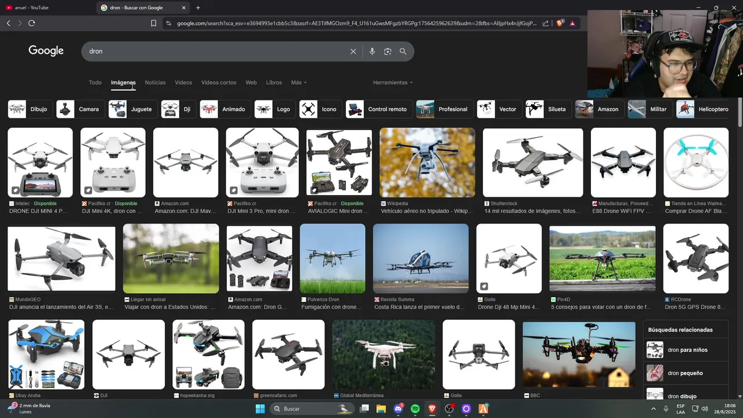Click the magnifying glass search button
The width and height of the screenshot is (743, 418).
click(x=403, y=51)
